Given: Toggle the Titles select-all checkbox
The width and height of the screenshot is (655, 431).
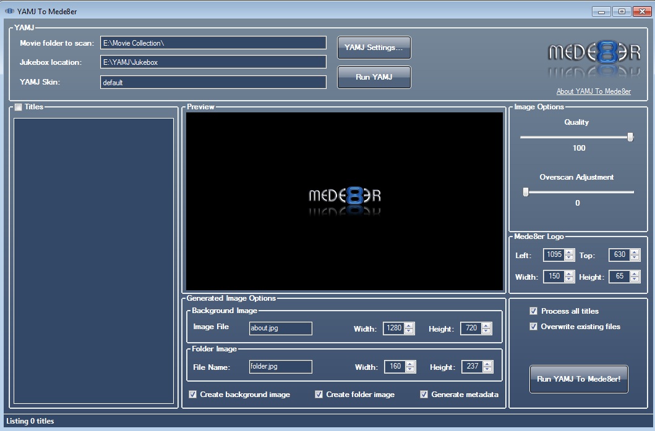Looking at the screenshot, I should 19,107.
